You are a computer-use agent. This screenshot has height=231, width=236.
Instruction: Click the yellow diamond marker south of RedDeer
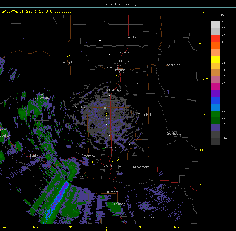point(117,77)
